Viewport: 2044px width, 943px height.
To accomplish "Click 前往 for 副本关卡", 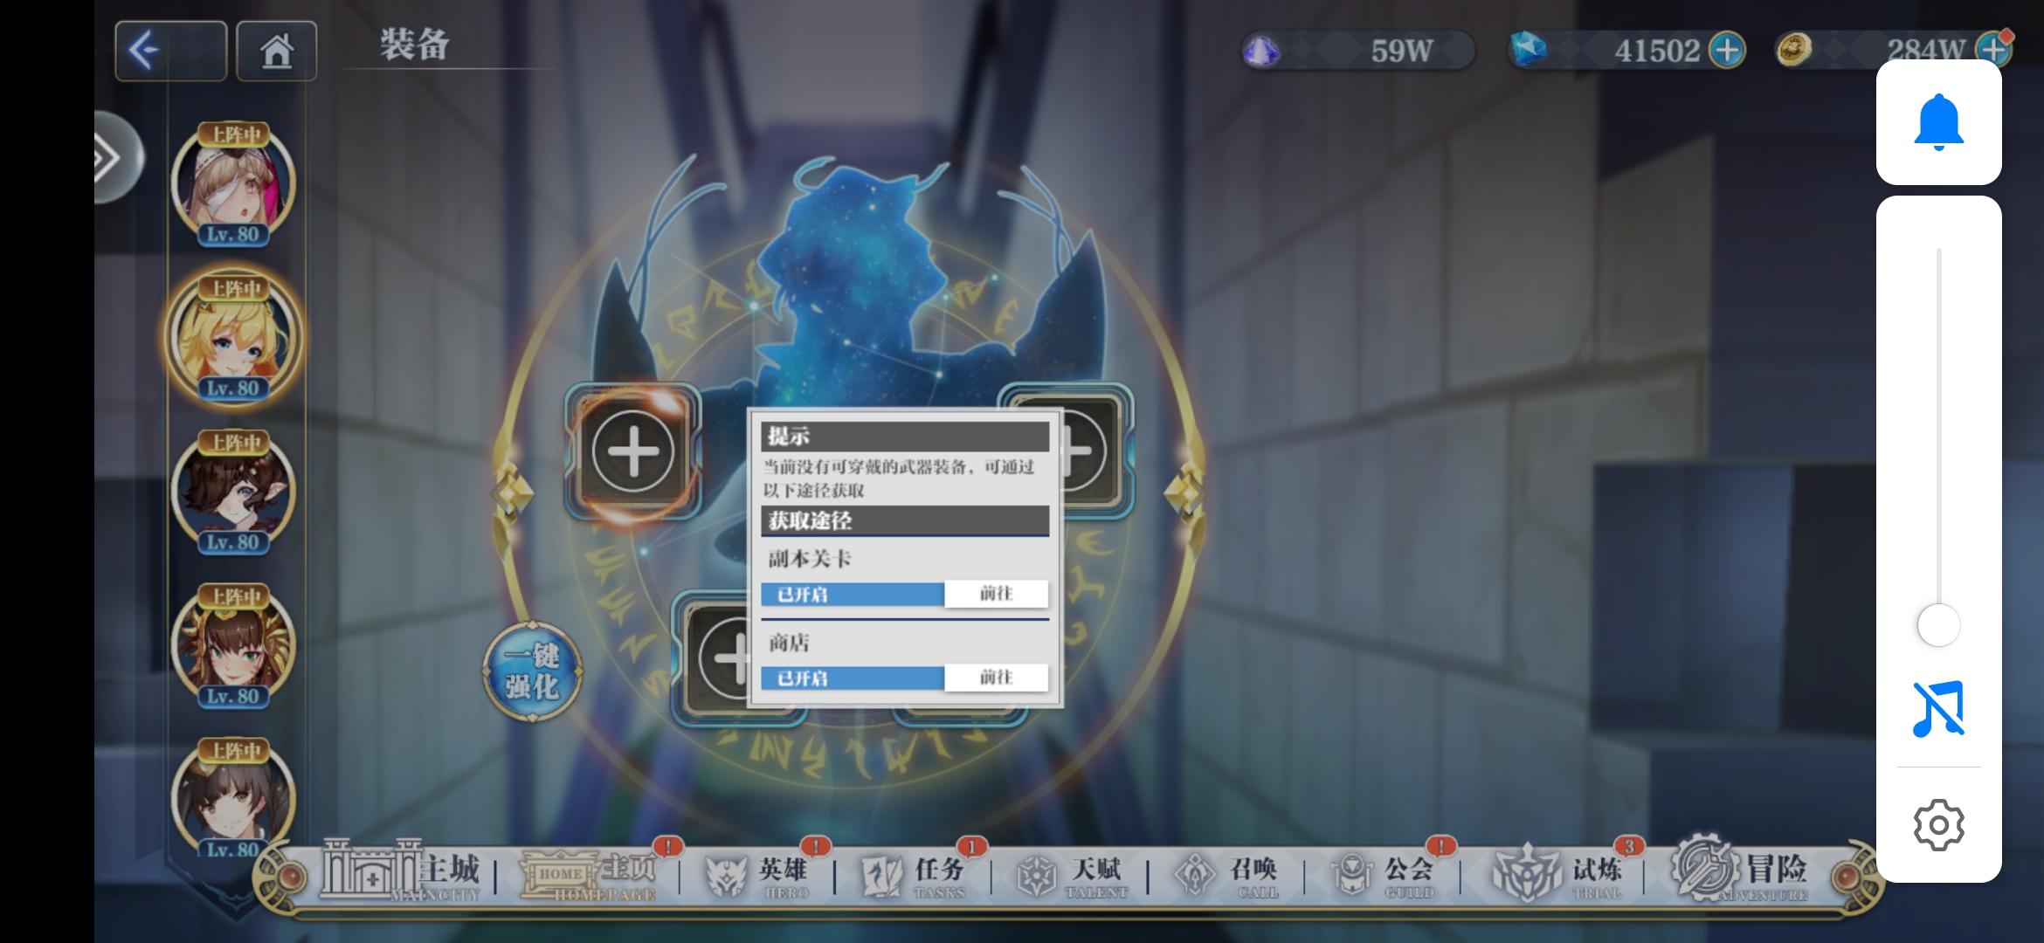I will [996, 594].
